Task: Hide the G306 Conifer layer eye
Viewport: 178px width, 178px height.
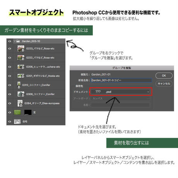Action: (10, 94)
